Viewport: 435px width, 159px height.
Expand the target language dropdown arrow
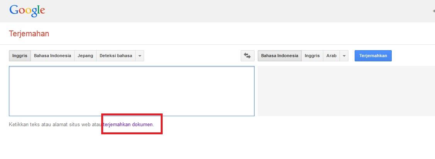(x=344, y=56)
